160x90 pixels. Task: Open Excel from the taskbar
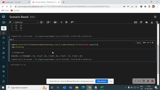pyautogui.click(x=102, y=87)
